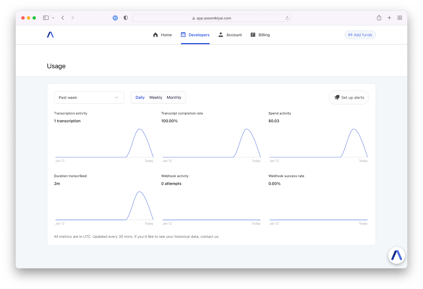Select the Daily granularity

[140, 97]
